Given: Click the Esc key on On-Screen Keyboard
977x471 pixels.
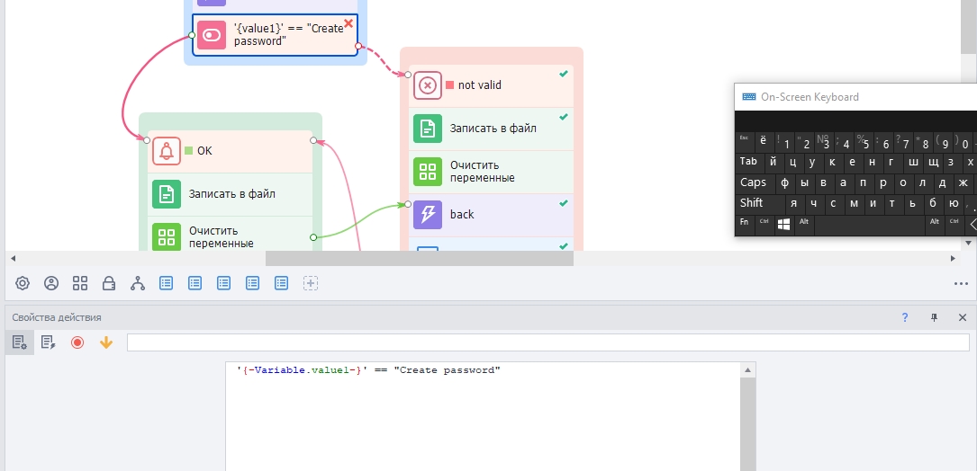Looking at the screenshot, I should tap(744, 141).
